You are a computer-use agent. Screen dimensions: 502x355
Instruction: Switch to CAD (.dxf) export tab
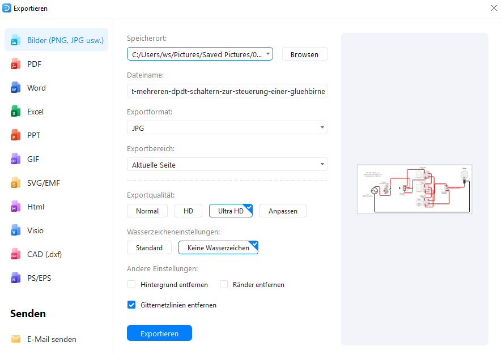[x=44, y=254]
